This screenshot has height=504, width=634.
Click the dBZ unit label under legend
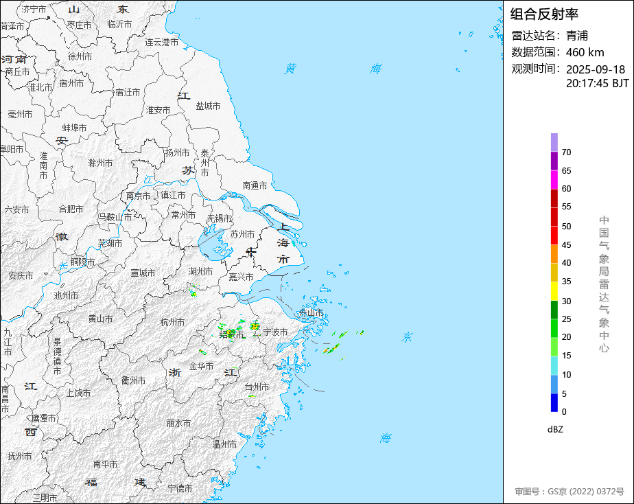pyautogui.click(x=555, y=430)
